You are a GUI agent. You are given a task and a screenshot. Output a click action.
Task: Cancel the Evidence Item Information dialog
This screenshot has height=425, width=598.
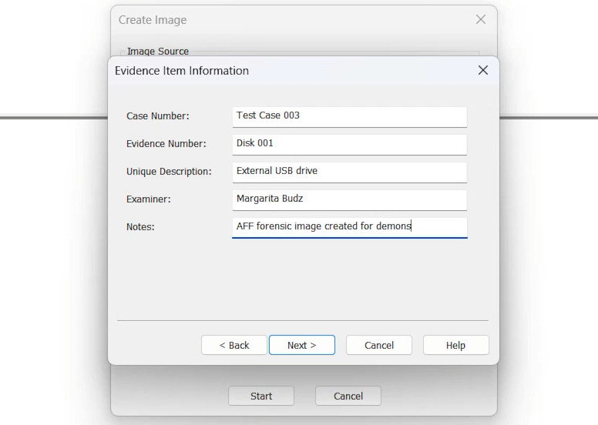[x=379, y=346]
